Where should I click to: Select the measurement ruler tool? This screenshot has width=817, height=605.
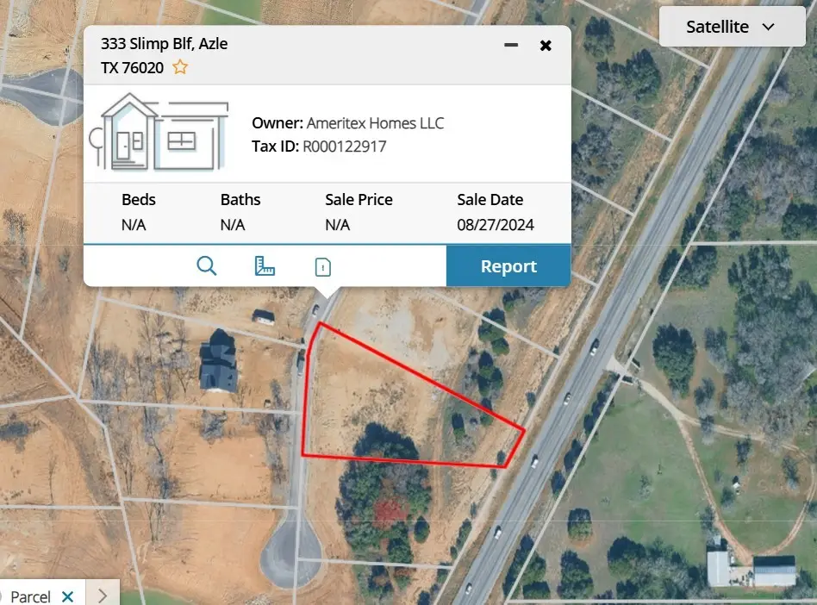265,265
